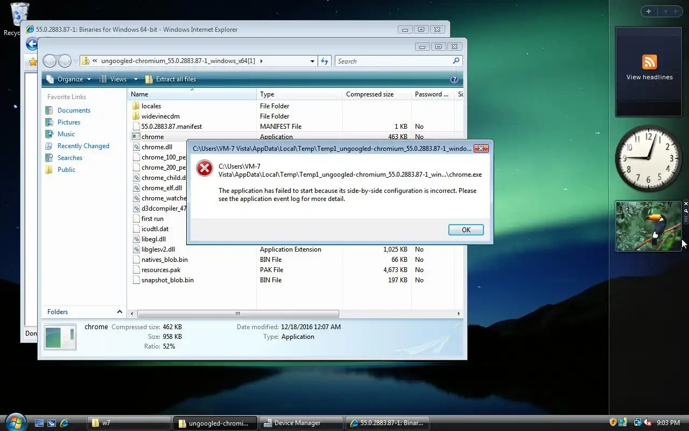
Task: Click the file list scroll left arrow
Action: tap(132, 314)
